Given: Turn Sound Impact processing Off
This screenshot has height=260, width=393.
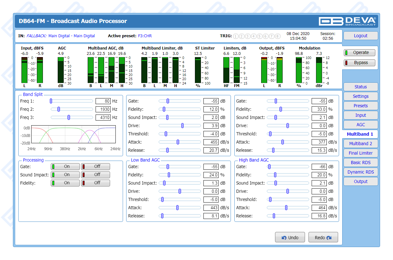Looking at the screenshot, I should tap(96, 175).
